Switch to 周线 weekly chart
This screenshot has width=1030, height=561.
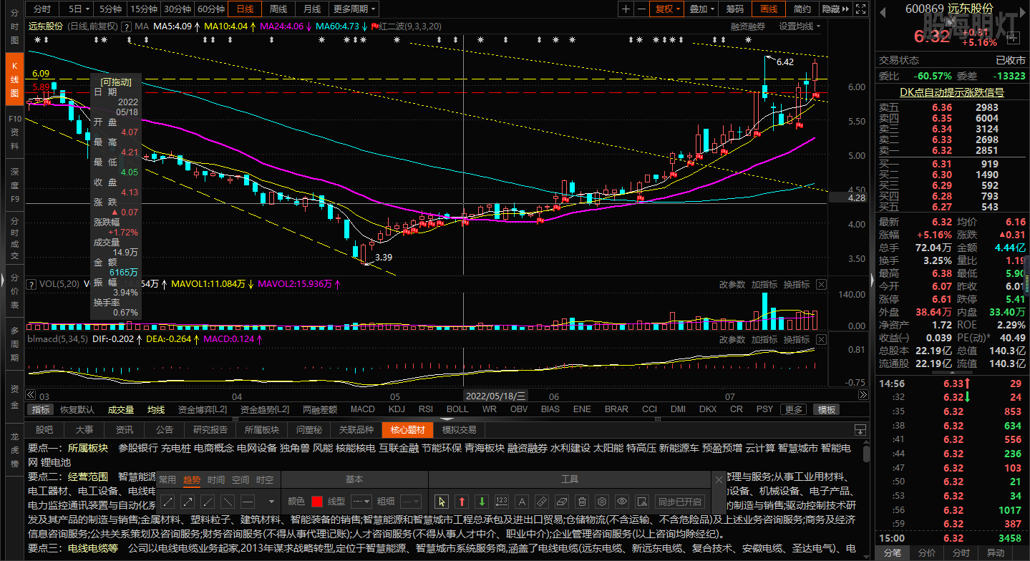point(278,9)
